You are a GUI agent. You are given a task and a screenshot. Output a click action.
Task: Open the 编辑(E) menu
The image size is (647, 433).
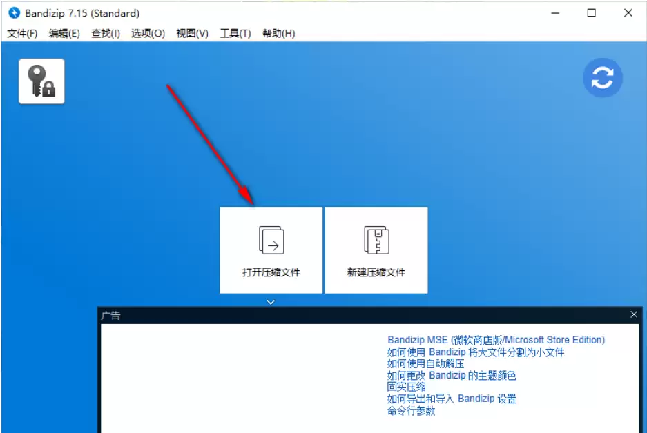pyautogui.click(x=64, y=33)
